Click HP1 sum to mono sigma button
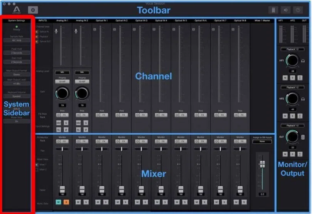Viewport: 312px width, 214px height. click(300, 78)
